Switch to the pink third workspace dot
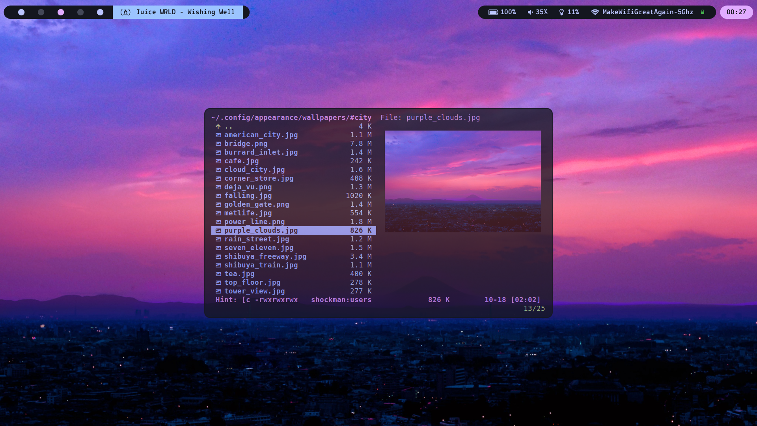This screenshot has width=757, height=426. pyautogui.click(x=61, y=12)
